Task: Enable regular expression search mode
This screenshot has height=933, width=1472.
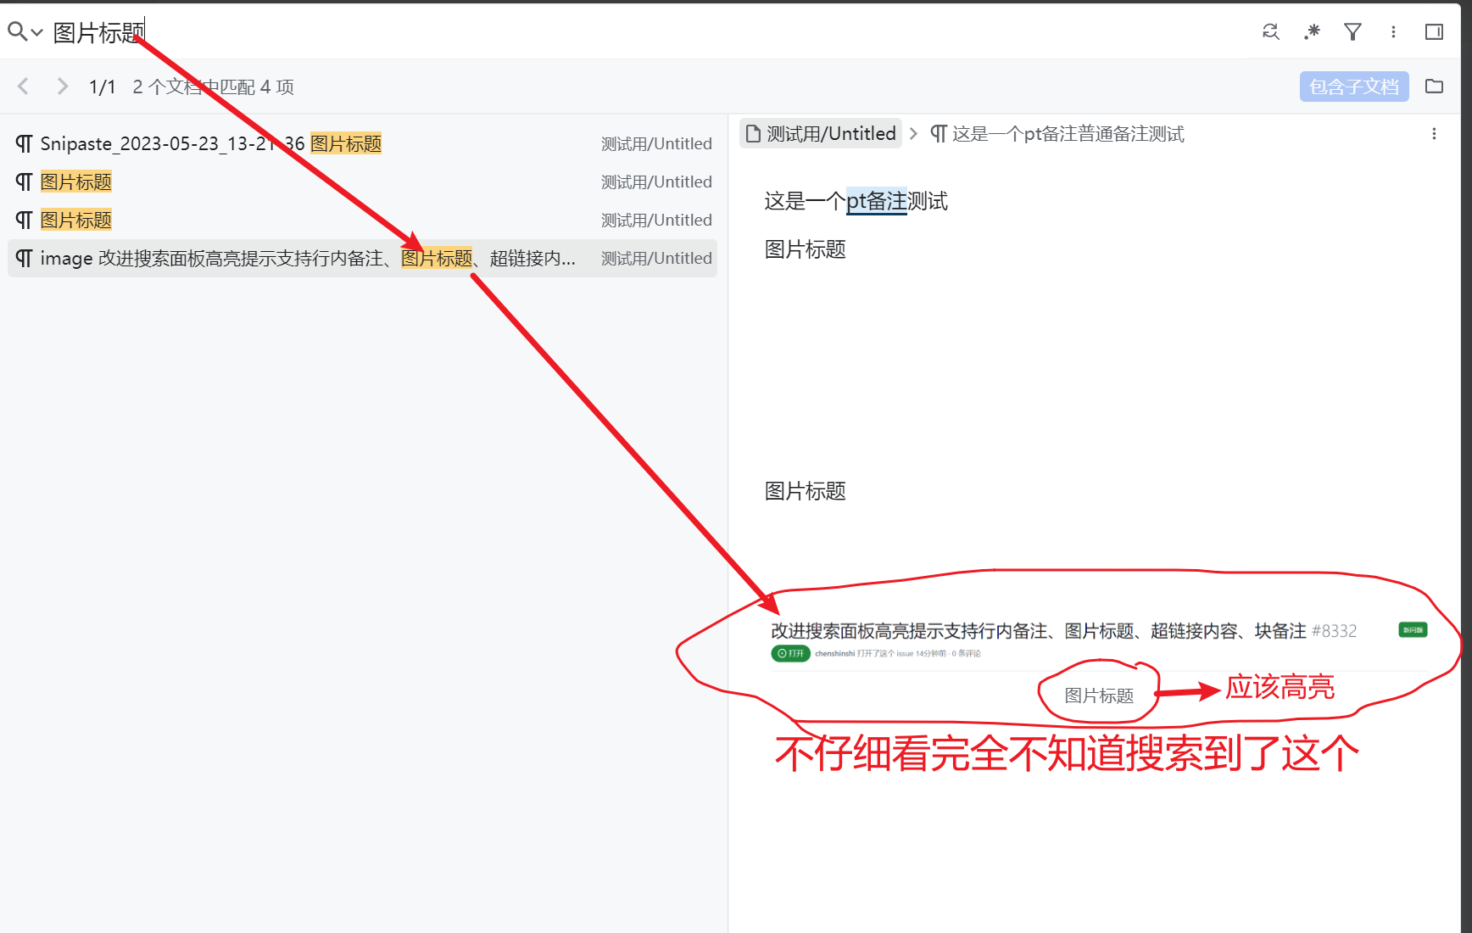Action: click(x=1311, y=31)
